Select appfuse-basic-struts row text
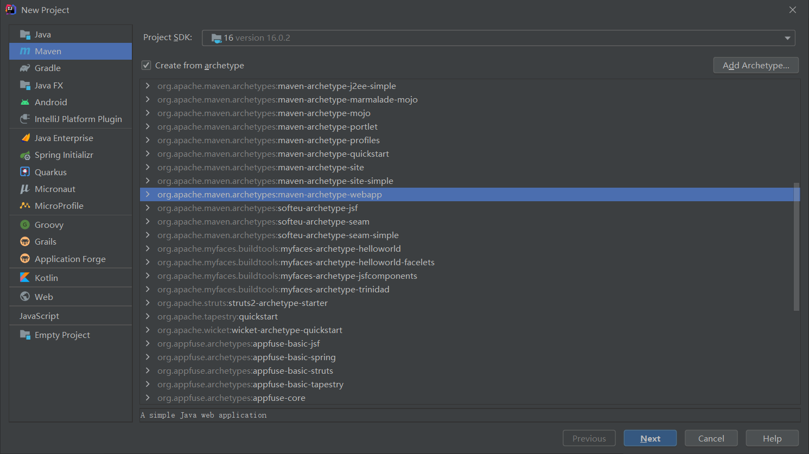 [x=245, y=370]
